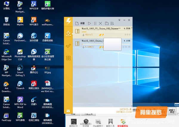This screenshot has height=127, width=179.
Task: Select the Win10_1803_China download row
Action: 102,44
